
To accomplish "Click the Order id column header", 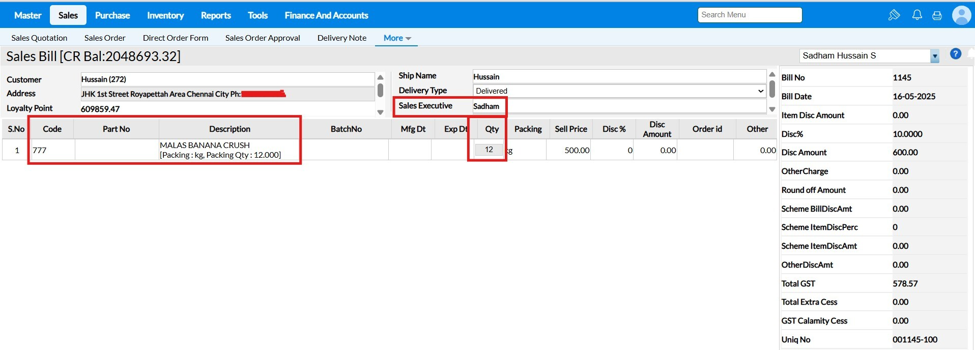I will click(x=707, y=129).
